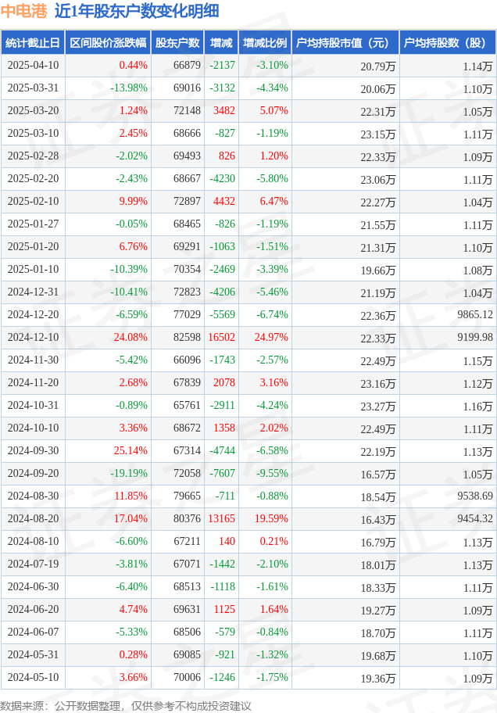Click the 23.27万 holding value cell

pos(378,406)
